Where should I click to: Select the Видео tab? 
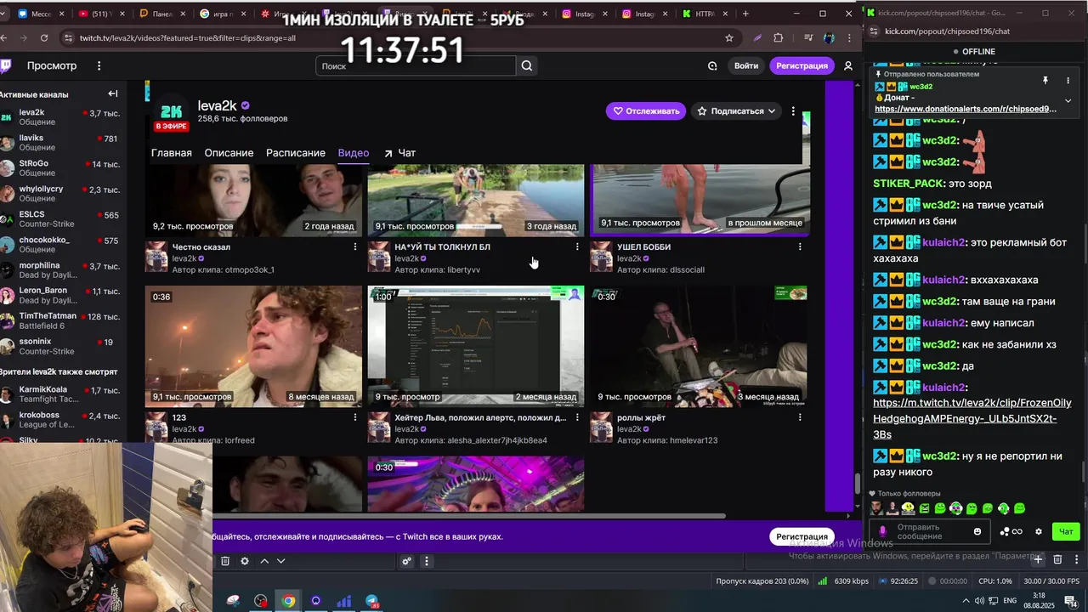pyautogui.click(x=354, y=153)
